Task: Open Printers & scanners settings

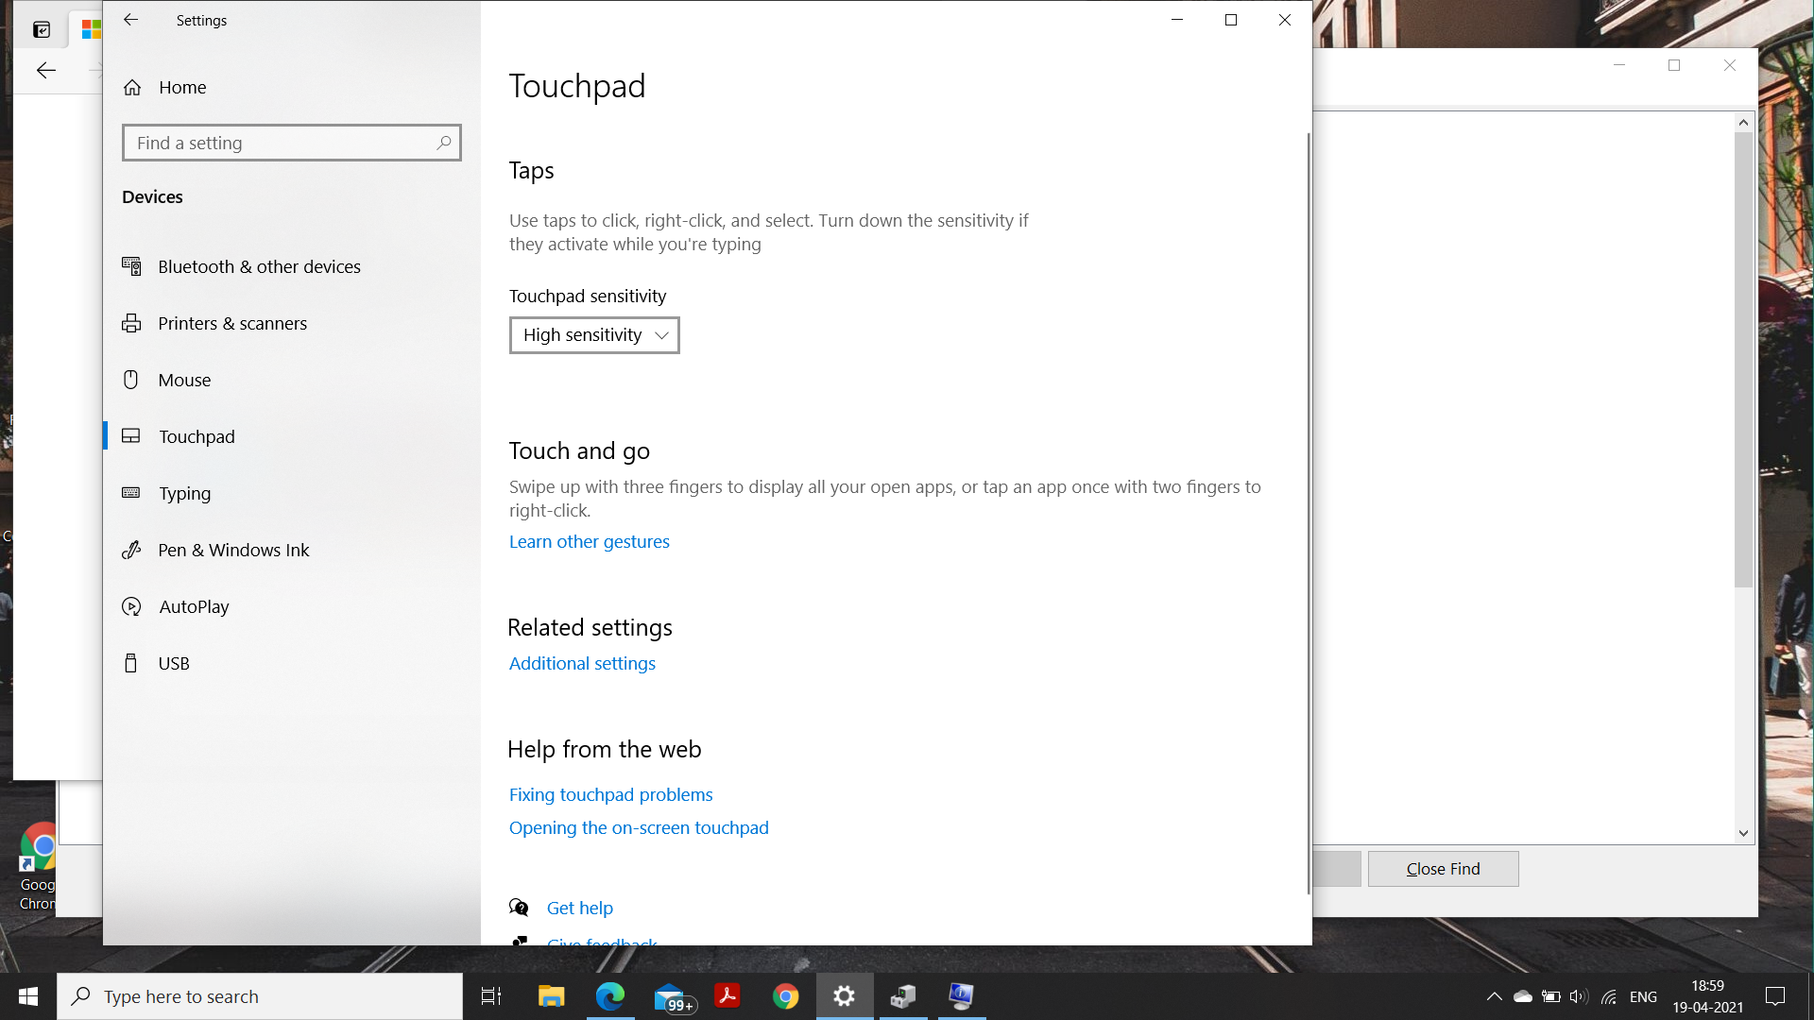Action: pos(231,323)
